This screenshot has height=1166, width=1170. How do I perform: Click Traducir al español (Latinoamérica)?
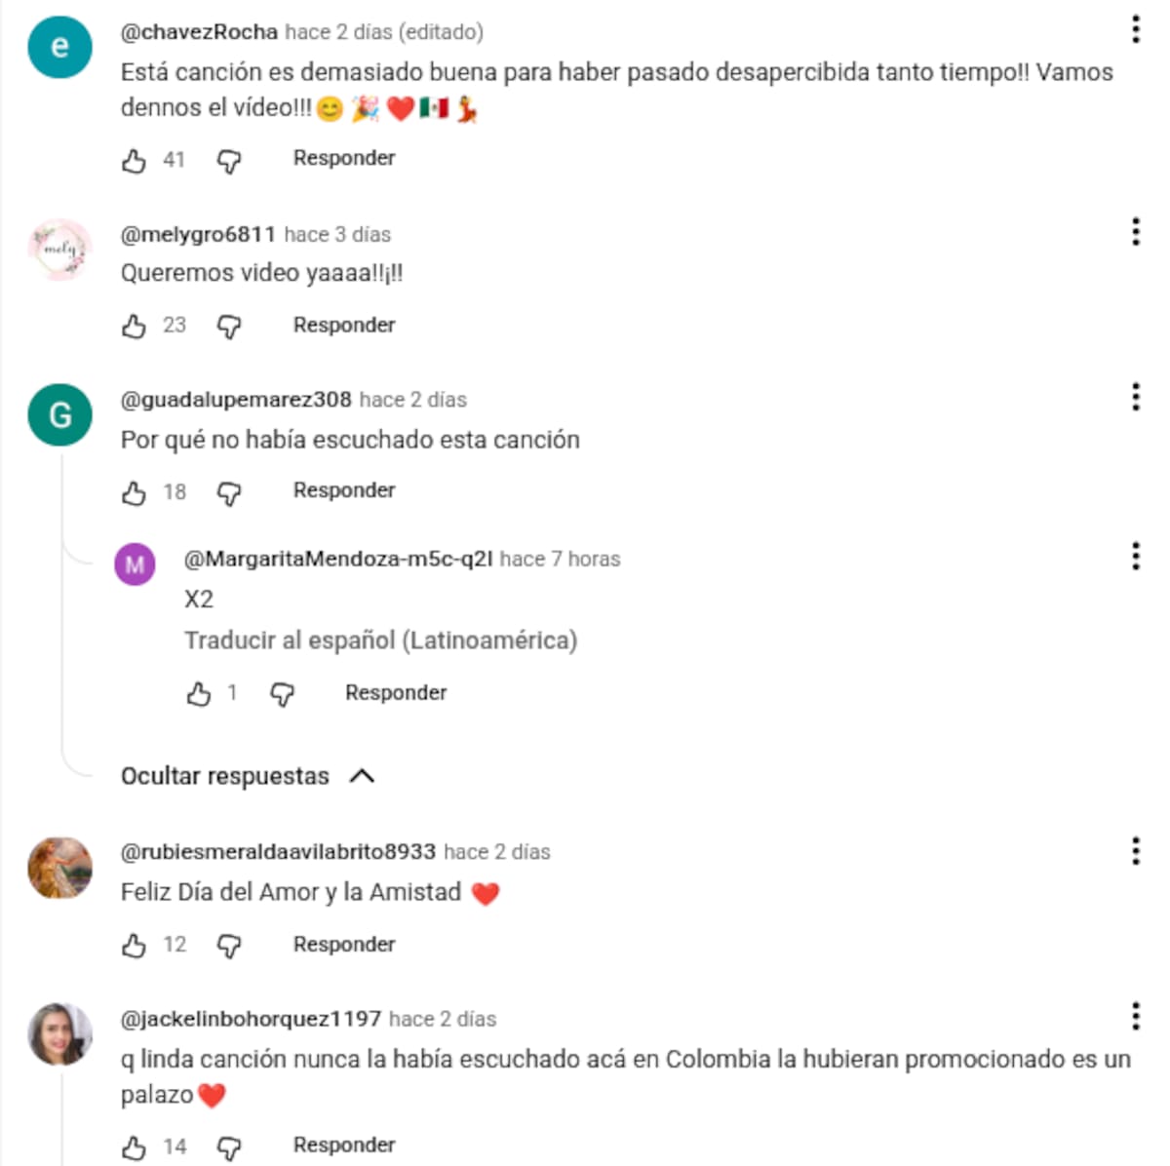[x=381, y=641]
